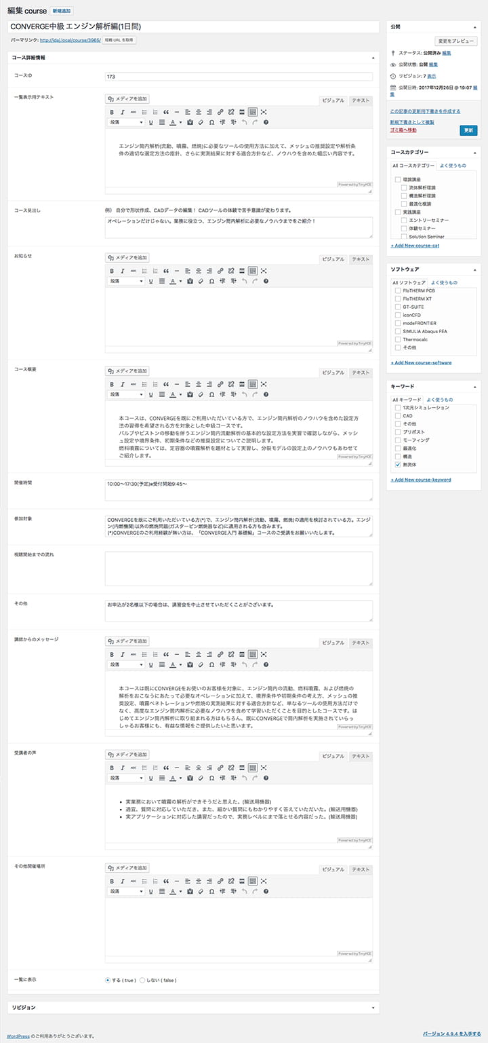Viewport: 488px width, 1043px height.
Task: Click 変更をプレビュー button
Action: point(455,41)
